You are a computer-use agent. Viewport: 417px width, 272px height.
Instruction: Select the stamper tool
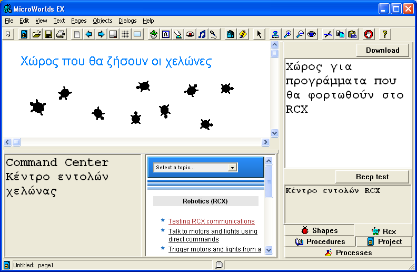click(275, 34)
